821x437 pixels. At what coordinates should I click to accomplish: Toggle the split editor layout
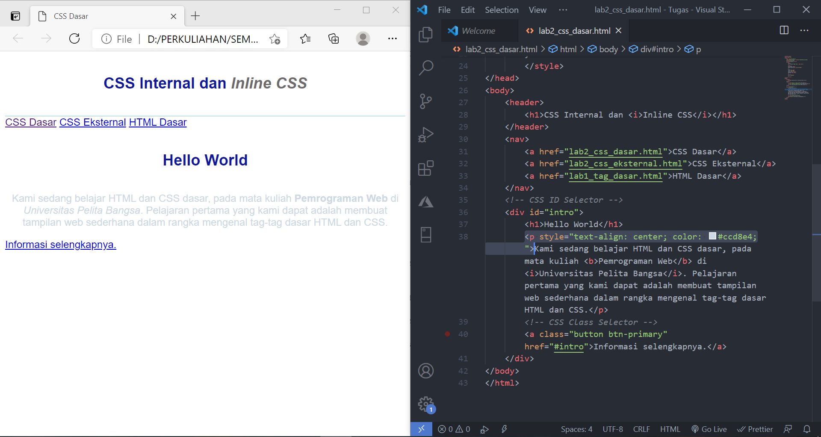point(784,30)
